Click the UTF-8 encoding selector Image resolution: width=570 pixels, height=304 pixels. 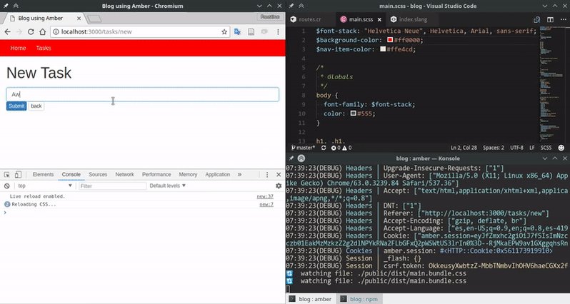[516, 148]
